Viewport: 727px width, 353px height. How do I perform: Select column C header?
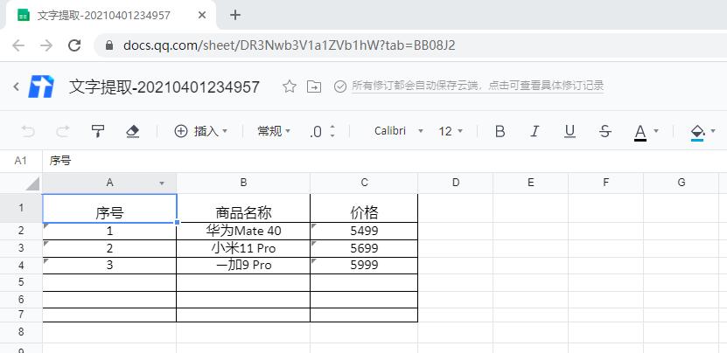click(x=364, y=183)
